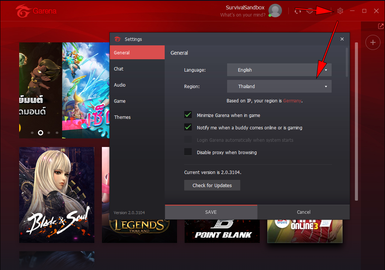Switch to the Chat settings tab
The image size is (385, 270).
137,69
